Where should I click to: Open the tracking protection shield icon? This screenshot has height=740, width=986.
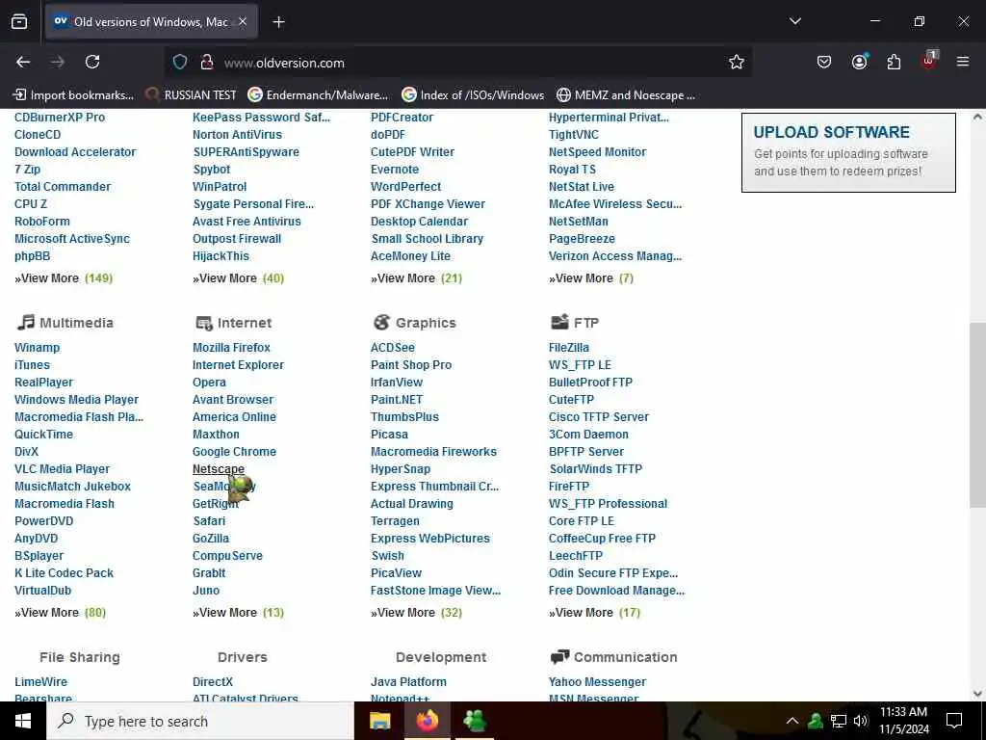click(x=180, y=62)
